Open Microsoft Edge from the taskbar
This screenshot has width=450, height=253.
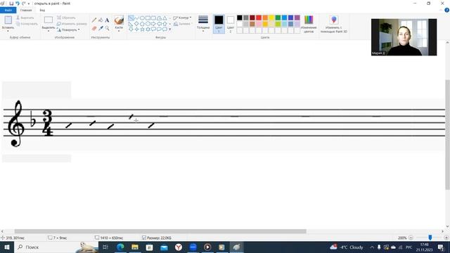tap(120, 247)
